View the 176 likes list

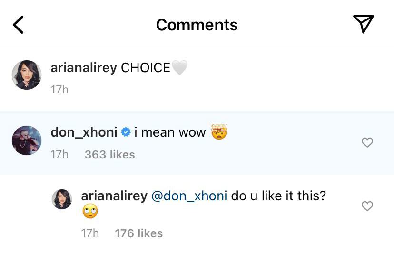[x=138, y=233]
